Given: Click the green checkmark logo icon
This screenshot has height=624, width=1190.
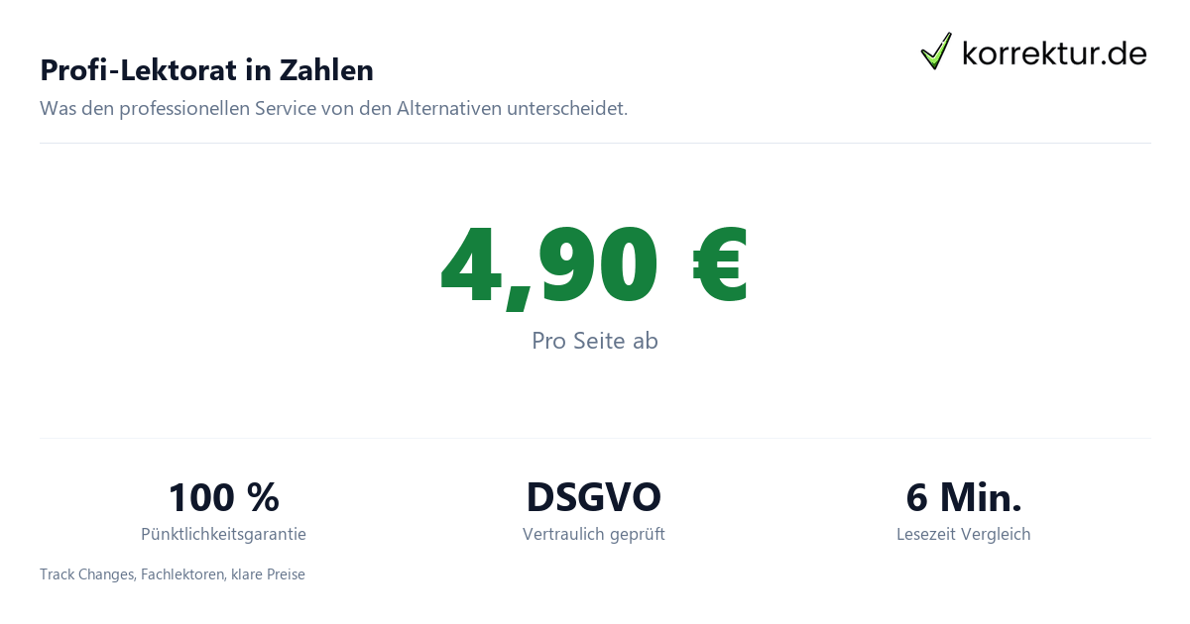Looking at the screenshot, I should click(x=936, y=51).
